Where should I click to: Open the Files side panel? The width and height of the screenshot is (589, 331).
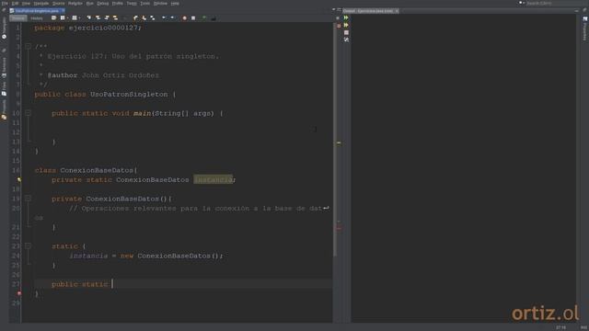coord(4,89)
